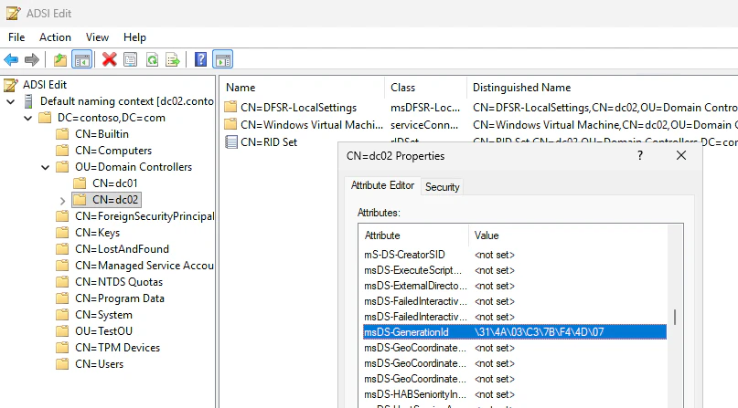Image resolution: width=738 pixels, height=408 pixels.
Task: Open the File menu
Action: tap(16, 37)
